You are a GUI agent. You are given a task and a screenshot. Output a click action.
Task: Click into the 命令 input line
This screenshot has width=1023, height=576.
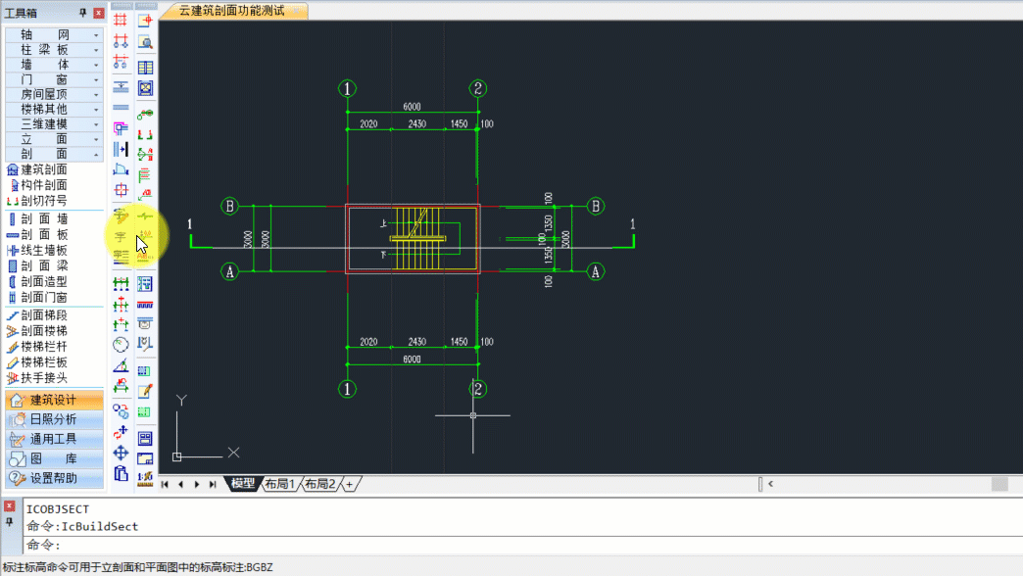click(x=522, y=545)
